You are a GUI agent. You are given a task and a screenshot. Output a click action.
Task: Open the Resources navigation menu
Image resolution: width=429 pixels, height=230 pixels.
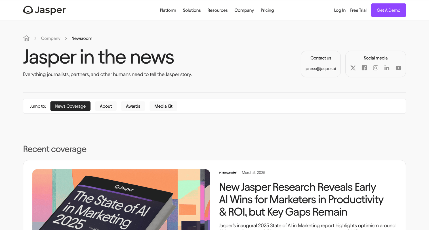tap(218, 10)
